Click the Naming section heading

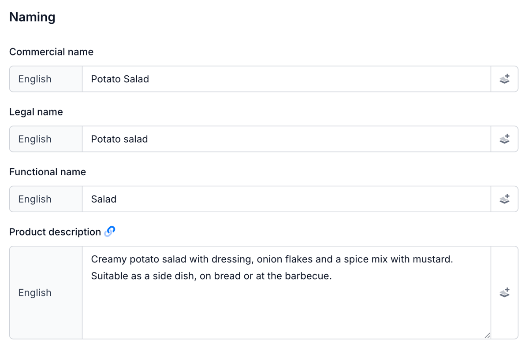pos(32,17)
